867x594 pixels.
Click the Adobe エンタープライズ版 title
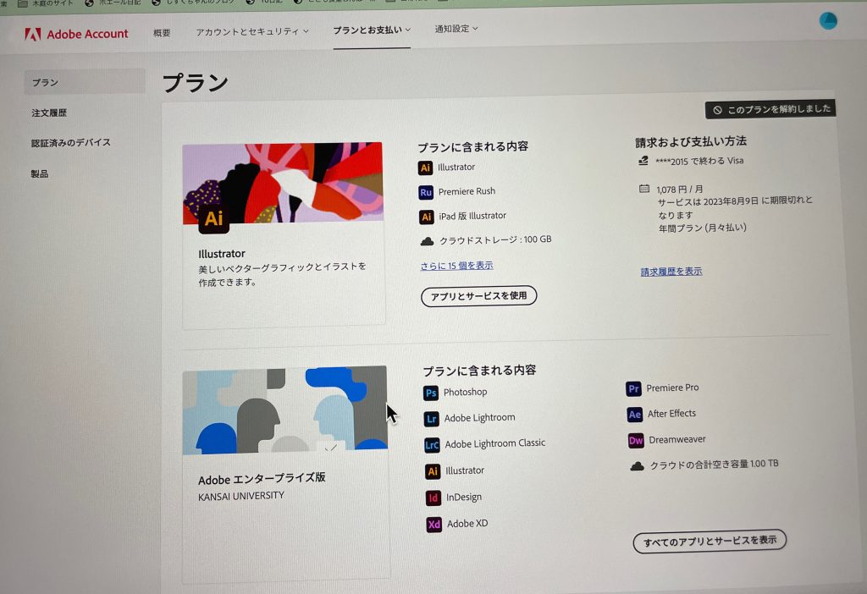point(262,479)
